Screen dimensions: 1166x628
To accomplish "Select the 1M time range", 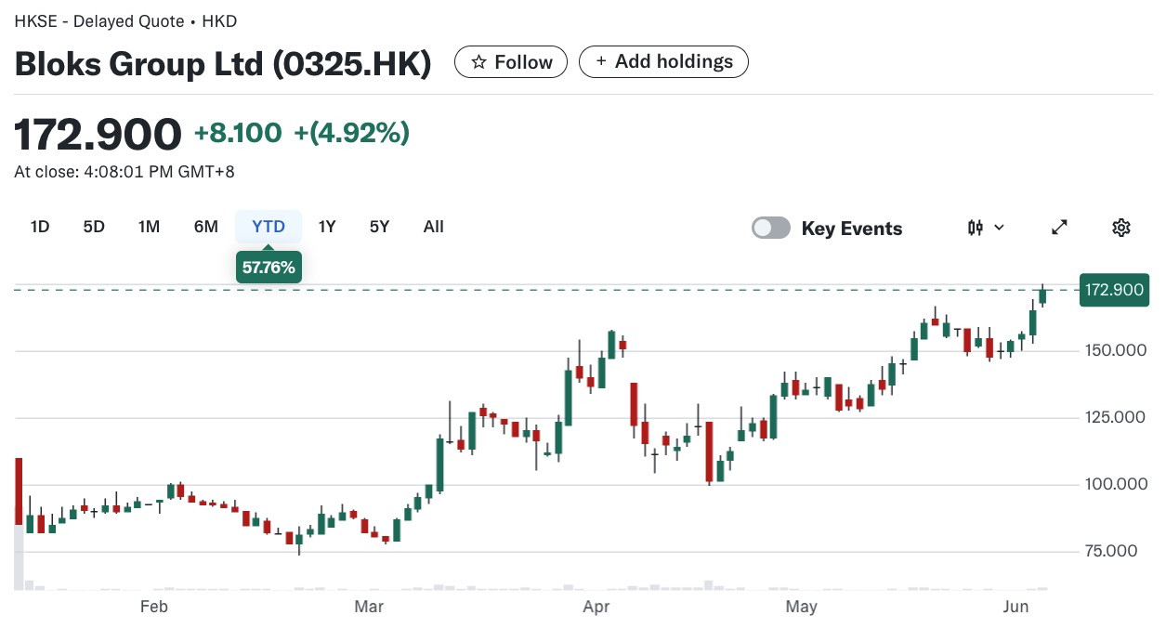I will [x=149, y=227].
